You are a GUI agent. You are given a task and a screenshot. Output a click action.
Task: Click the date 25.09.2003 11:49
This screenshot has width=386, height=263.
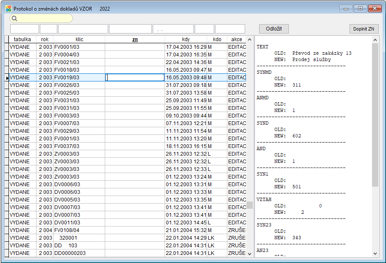coord(186,101)
